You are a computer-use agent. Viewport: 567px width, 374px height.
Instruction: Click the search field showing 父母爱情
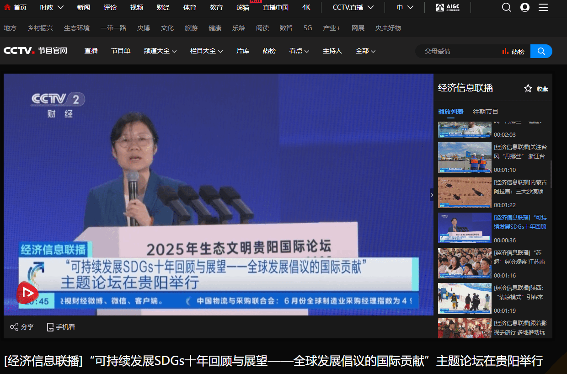click(x=457, y=51)
